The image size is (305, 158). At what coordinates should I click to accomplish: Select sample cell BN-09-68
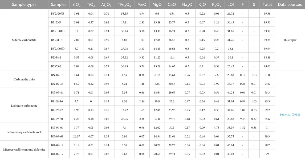(x=59, y=136)
